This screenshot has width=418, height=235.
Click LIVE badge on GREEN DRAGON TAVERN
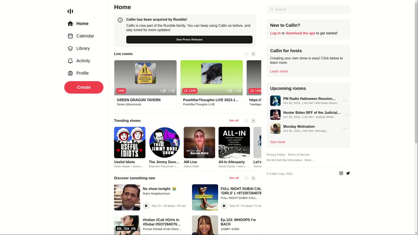point(121,91)
